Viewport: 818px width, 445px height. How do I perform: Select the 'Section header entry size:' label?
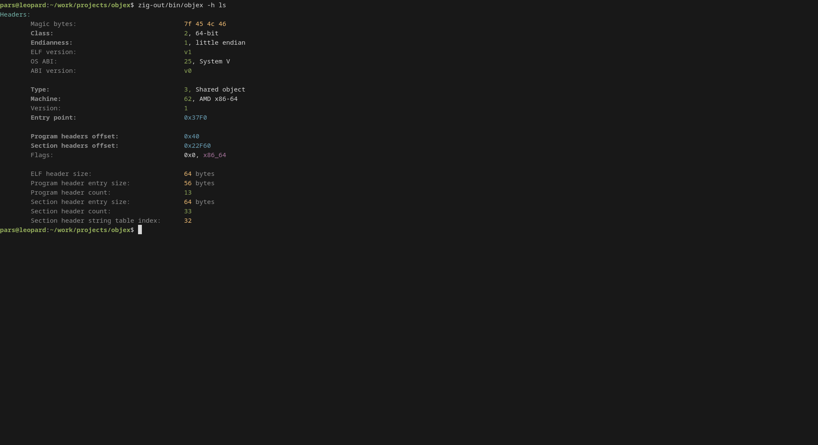click(x=80, y=202)
